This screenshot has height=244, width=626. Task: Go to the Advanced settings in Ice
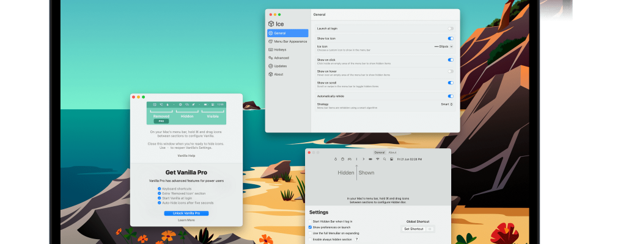(281, 58)
